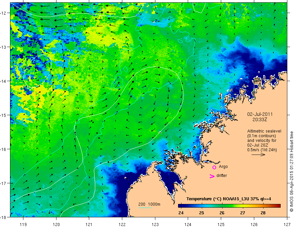
Task: Click the dark blue end of the color bar near 24
Action: click(x=181, y=206)
